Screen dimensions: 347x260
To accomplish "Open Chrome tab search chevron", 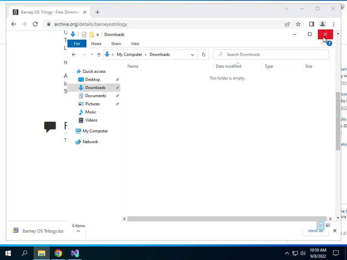I will click(286, 8).
